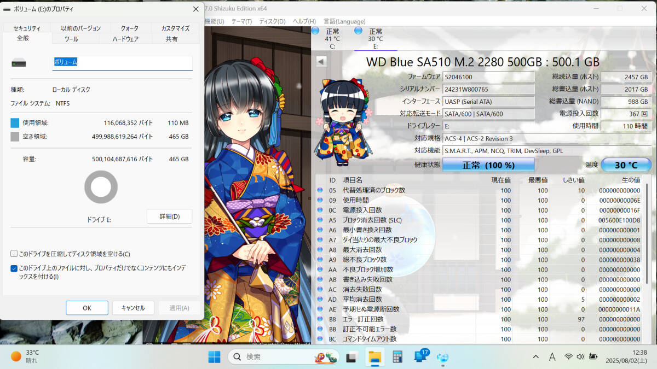
Task: Click the drive usage donut chart
Action: [101, 187]
